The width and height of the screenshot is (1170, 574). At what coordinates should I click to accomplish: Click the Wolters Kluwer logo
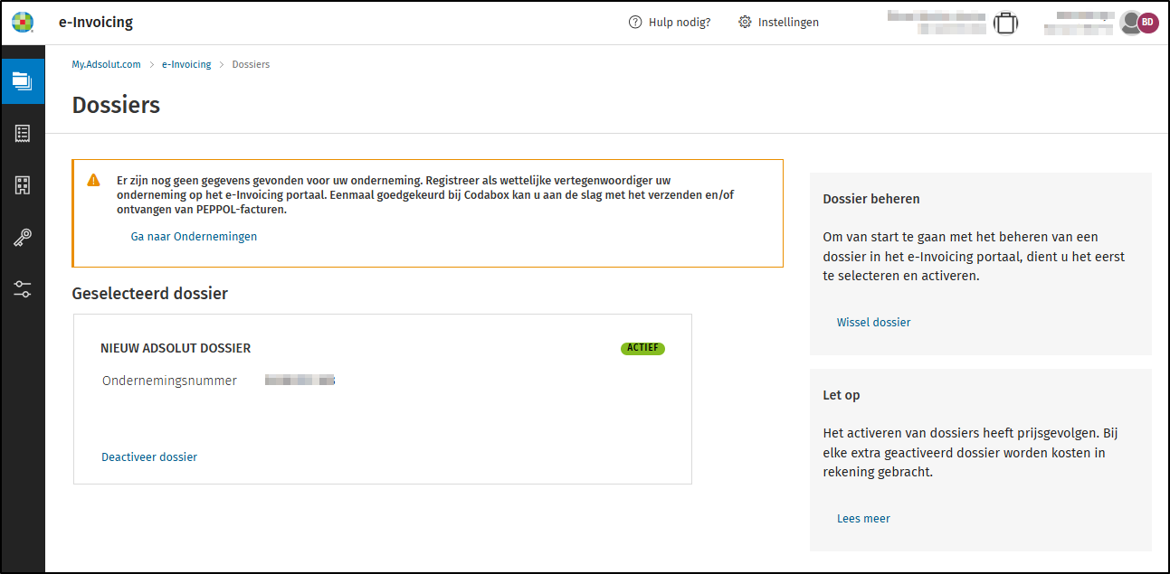(23, 23)
